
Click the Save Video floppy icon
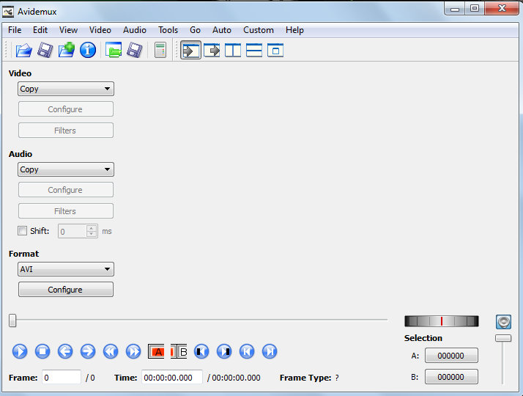point(45,51)
